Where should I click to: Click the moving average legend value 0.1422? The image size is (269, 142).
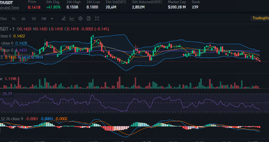point(19,36)
